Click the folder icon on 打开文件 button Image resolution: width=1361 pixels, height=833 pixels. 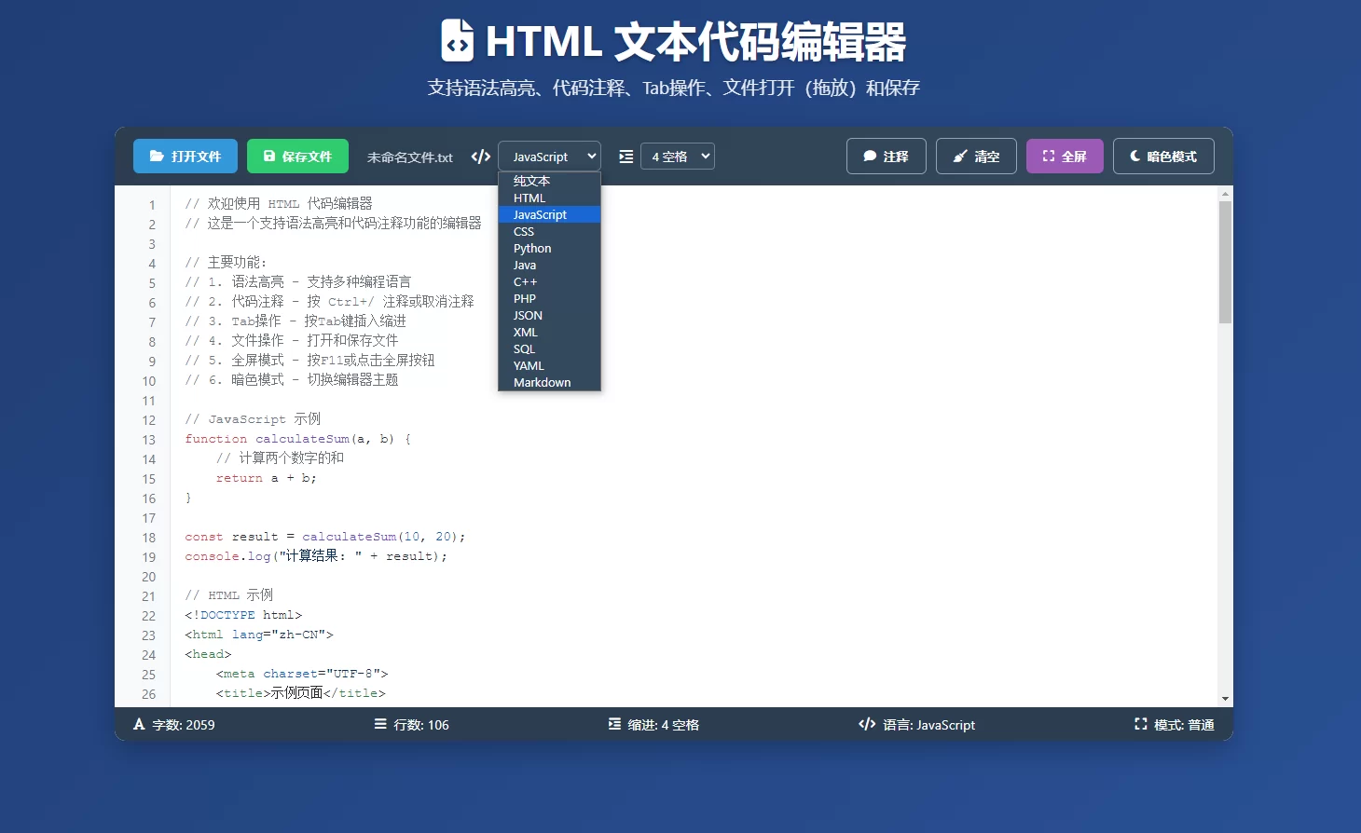tap(158, 156)
